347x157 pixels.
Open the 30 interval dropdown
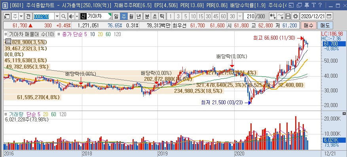point(240,16)
